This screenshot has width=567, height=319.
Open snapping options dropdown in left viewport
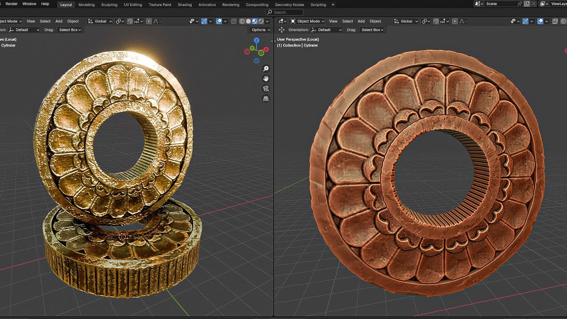tap(138, 21)
